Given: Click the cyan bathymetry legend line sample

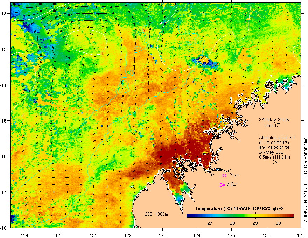Looking at the screenshot, I should point(152,218).
